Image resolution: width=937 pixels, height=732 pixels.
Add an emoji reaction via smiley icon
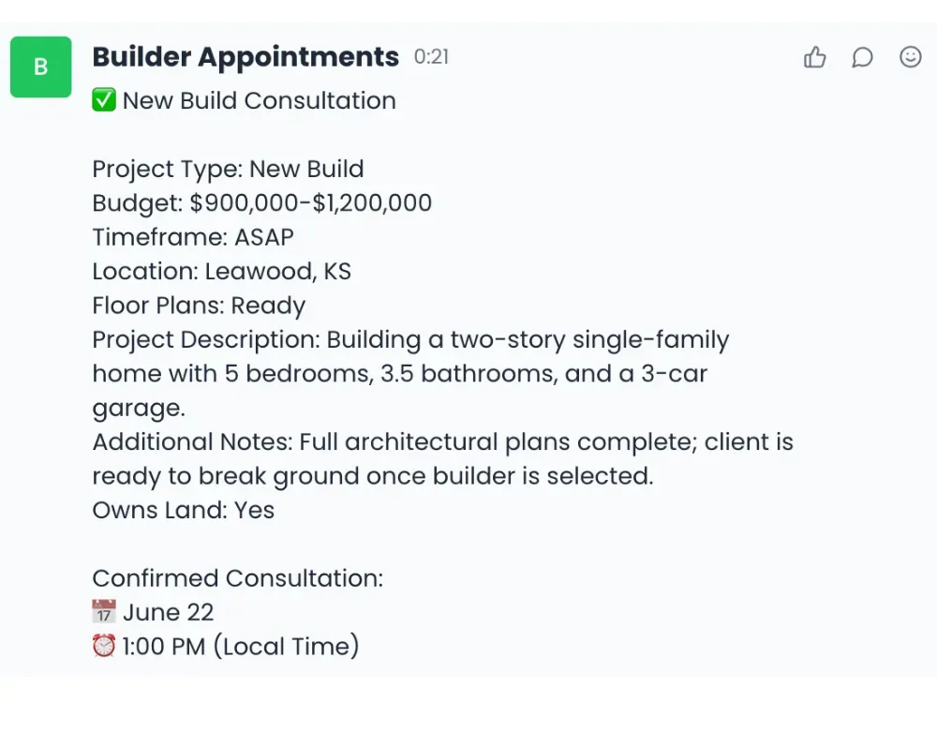pyautogui.click(x=910, y=58)
